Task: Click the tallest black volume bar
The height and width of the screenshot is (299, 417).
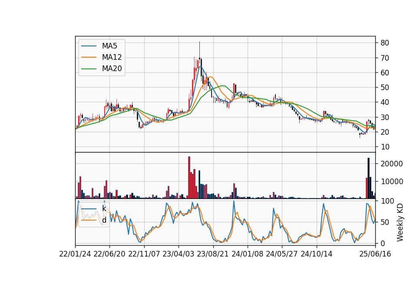Action: click(369, 178)
